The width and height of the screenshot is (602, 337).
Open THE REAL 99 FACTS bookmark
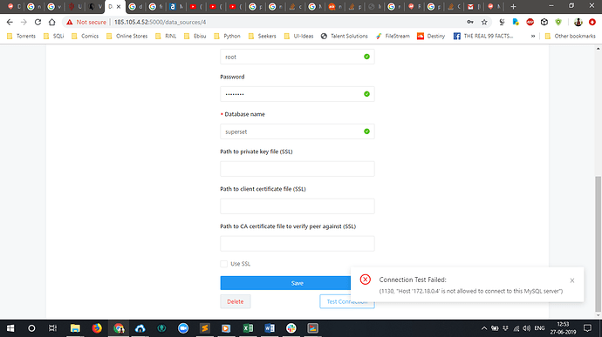[x=483, y=36]
